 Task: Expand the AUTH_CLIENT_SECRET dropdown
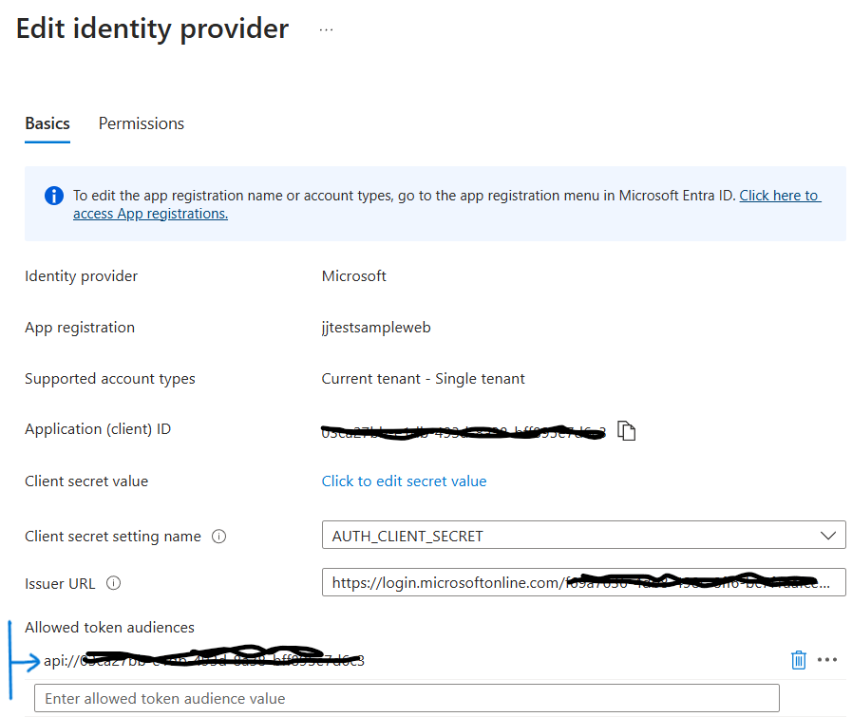[x=583, y=535]
